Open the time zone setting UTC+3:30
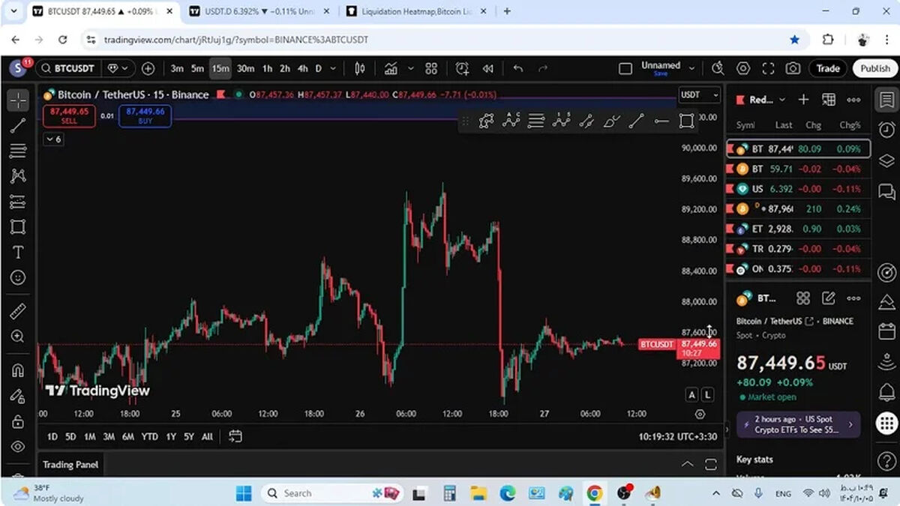 click(x=678, y=436)
